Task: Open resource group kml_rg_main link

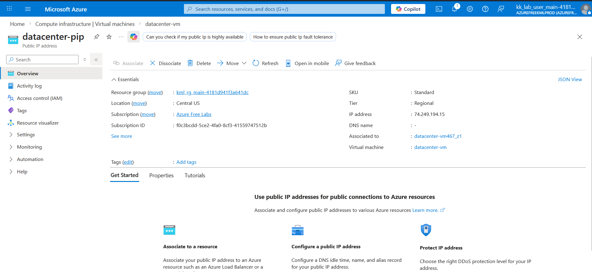Action: coord(212,93)
